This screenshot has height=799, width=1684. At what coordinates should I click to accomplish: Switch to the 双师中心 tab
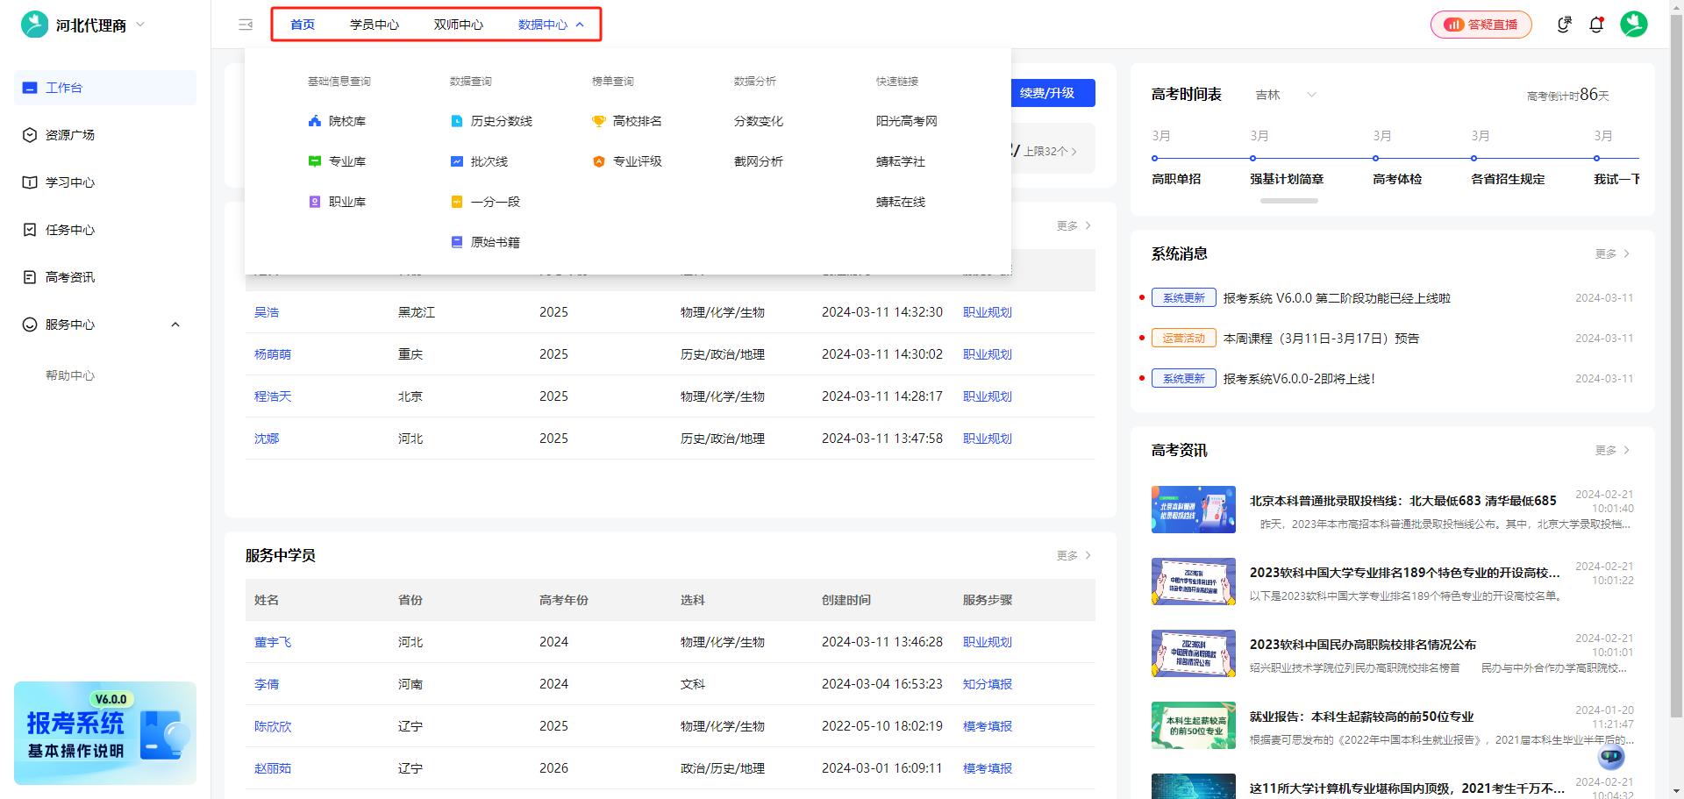pos(459,25)
